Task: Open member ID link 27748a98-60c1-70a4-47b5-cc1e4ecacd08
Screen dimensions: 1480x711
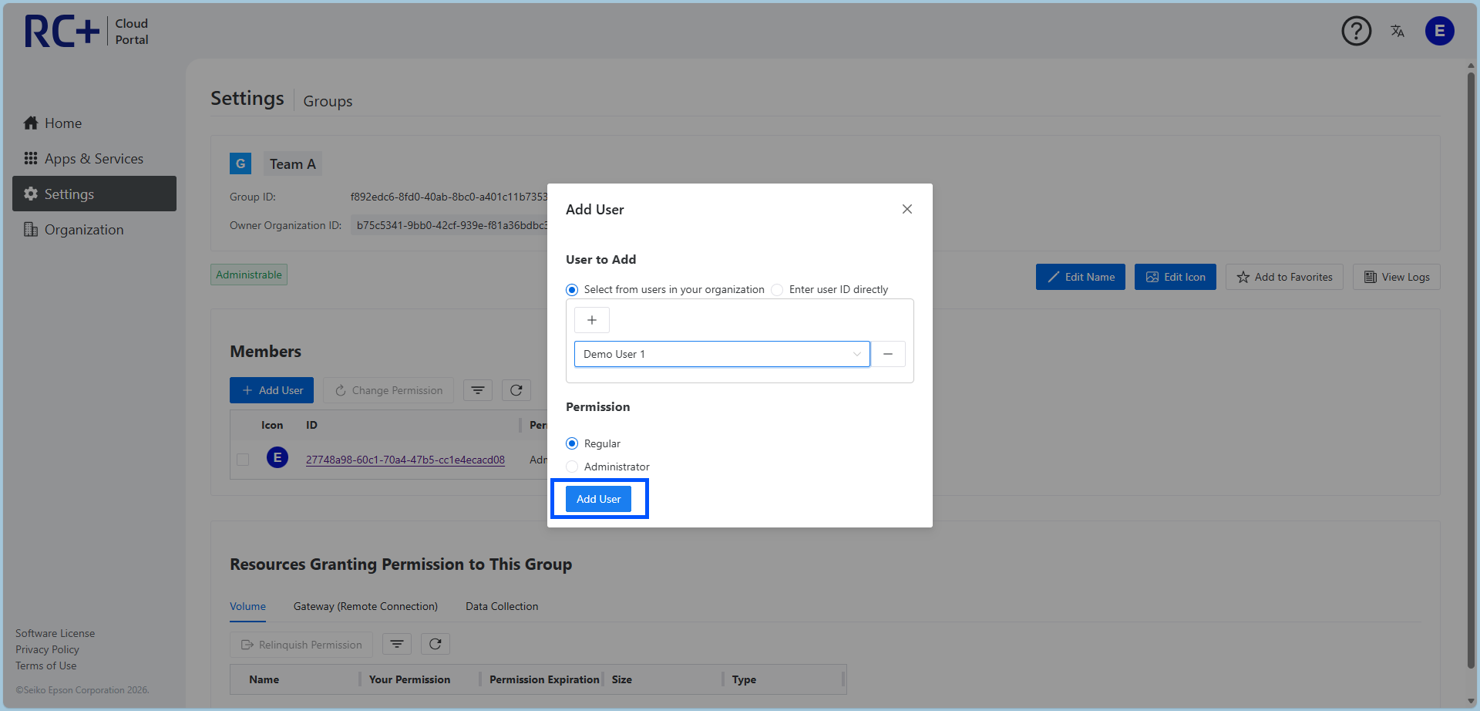Action: (405, 460)
